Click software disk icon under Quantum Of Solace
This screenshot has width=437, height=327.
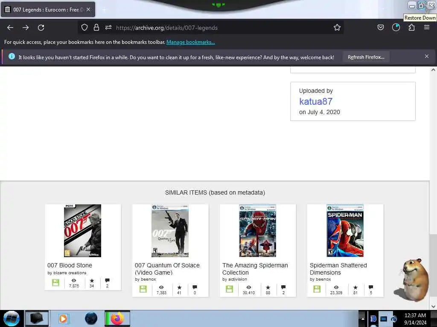click(143, 289)
